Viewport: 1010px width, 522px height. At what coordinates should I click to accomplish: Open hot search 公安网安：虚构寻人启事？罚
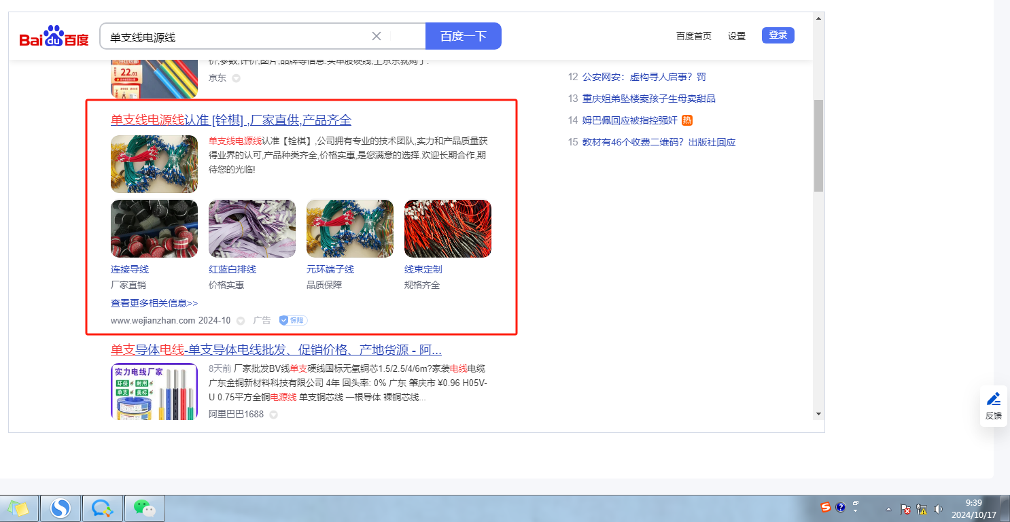[644, 77]
